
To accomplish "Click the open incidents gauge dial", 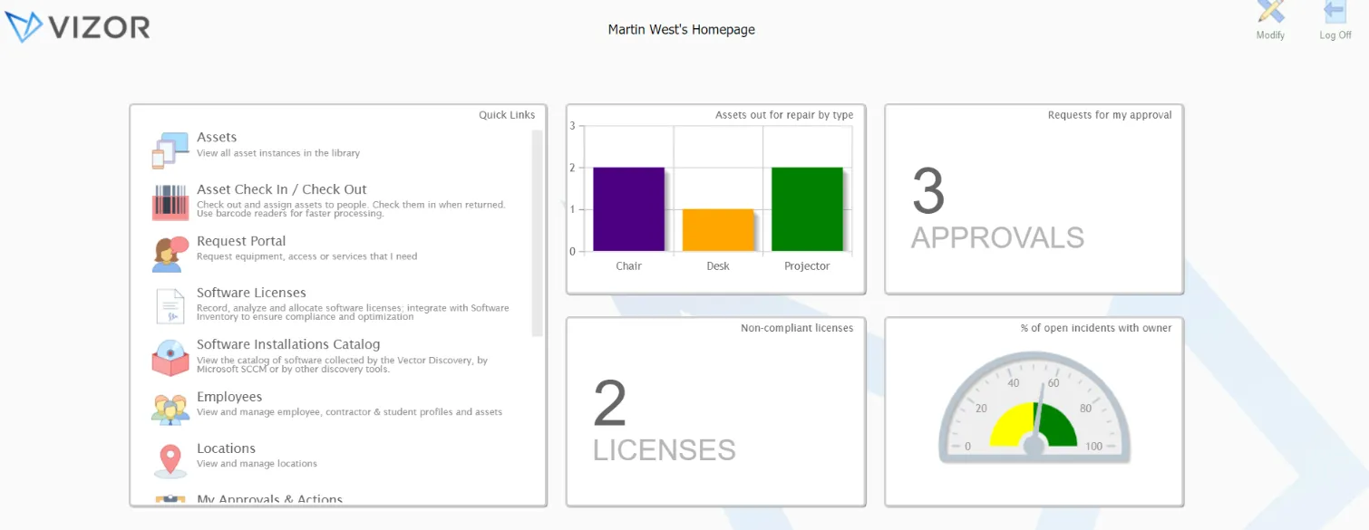I will 1034,408.
